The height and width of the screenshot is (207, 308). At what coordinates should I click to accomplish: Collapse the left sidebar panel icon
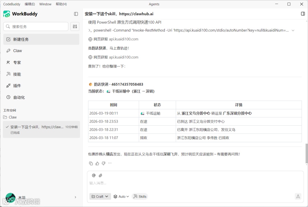(76, 14)
